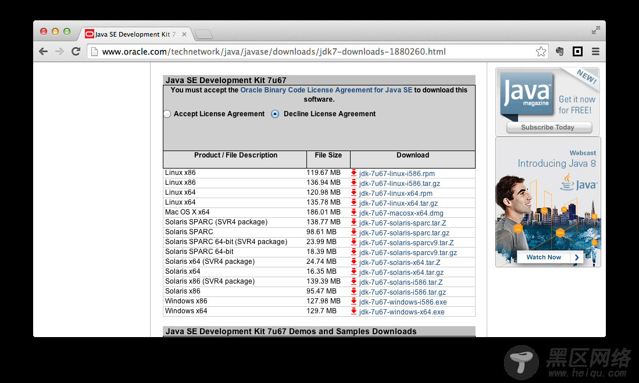Click the Java magazine logo banner
The image size is (639, 383).
coord(527,94)
